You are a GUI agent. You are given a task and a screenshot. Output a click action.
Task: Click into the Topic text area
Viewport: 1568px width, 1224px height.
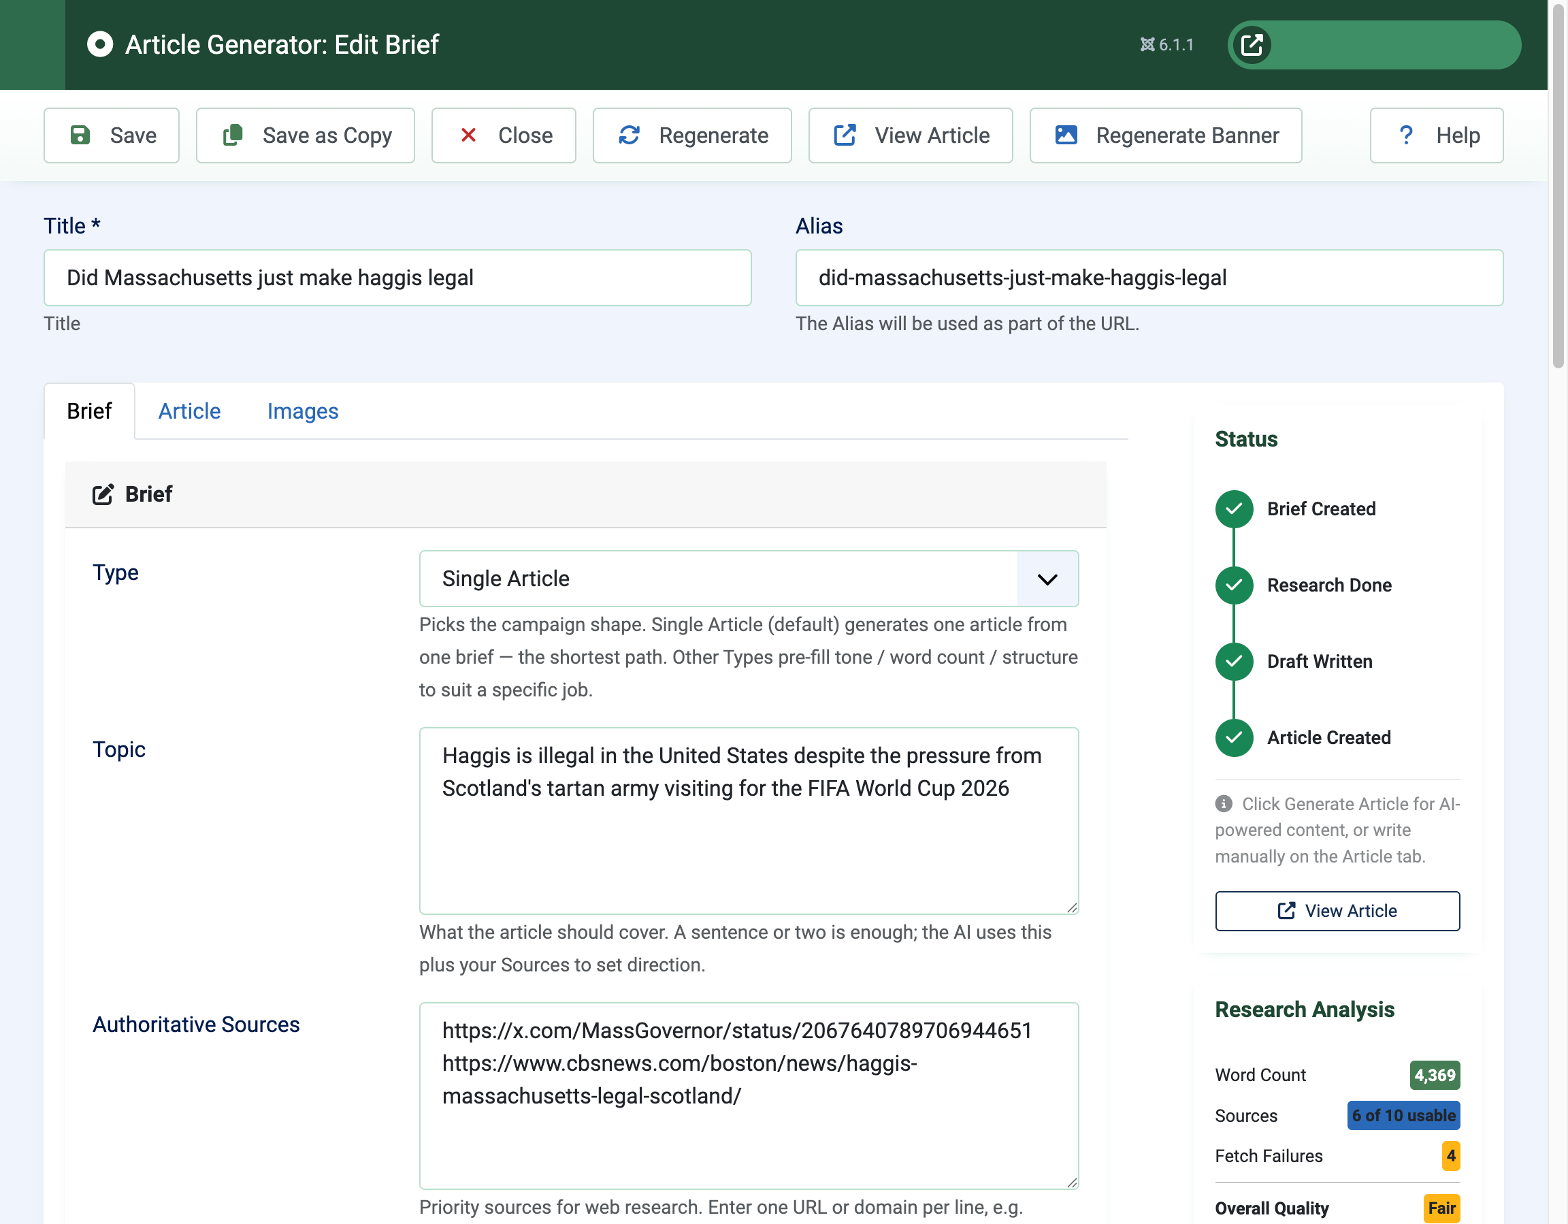tap(748, 820)
